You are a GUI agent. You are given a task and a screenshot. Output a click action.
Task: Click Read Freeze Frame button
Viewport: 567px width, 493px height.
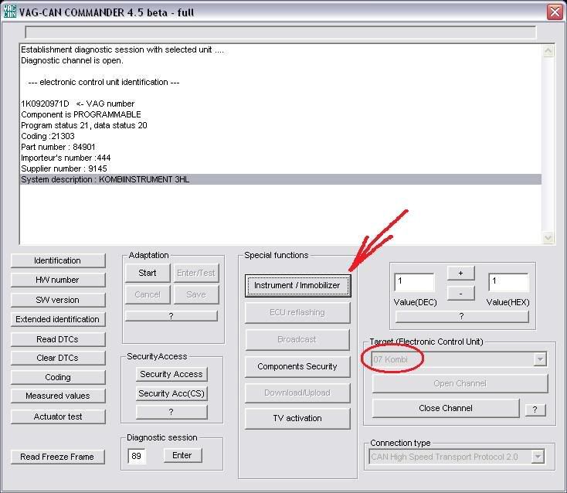pos(58,457)
